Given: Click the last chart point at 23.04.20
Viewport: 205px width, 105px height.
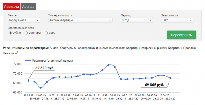Looking at the screenshot, I should [x=170, y=78].
